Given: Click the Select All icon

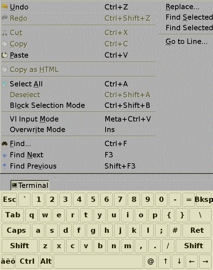Looking at the screenshot, I should pyautogui.click(x=5, y=84).
